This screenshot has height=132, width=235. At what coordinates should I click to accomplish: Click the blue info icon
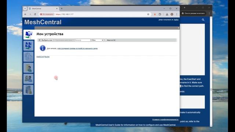[x=43, y=48]
